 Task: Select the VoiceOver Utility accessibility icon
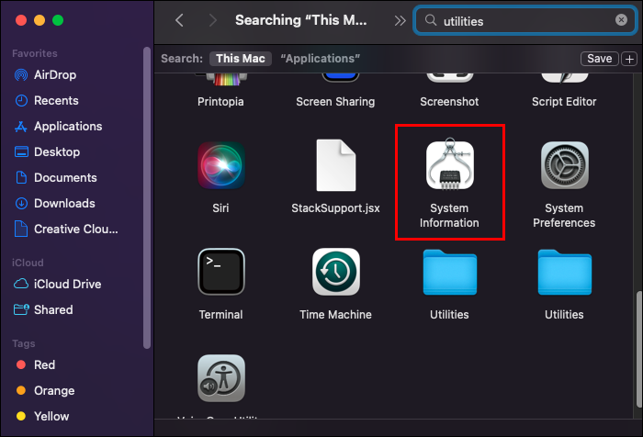point(221,378)
